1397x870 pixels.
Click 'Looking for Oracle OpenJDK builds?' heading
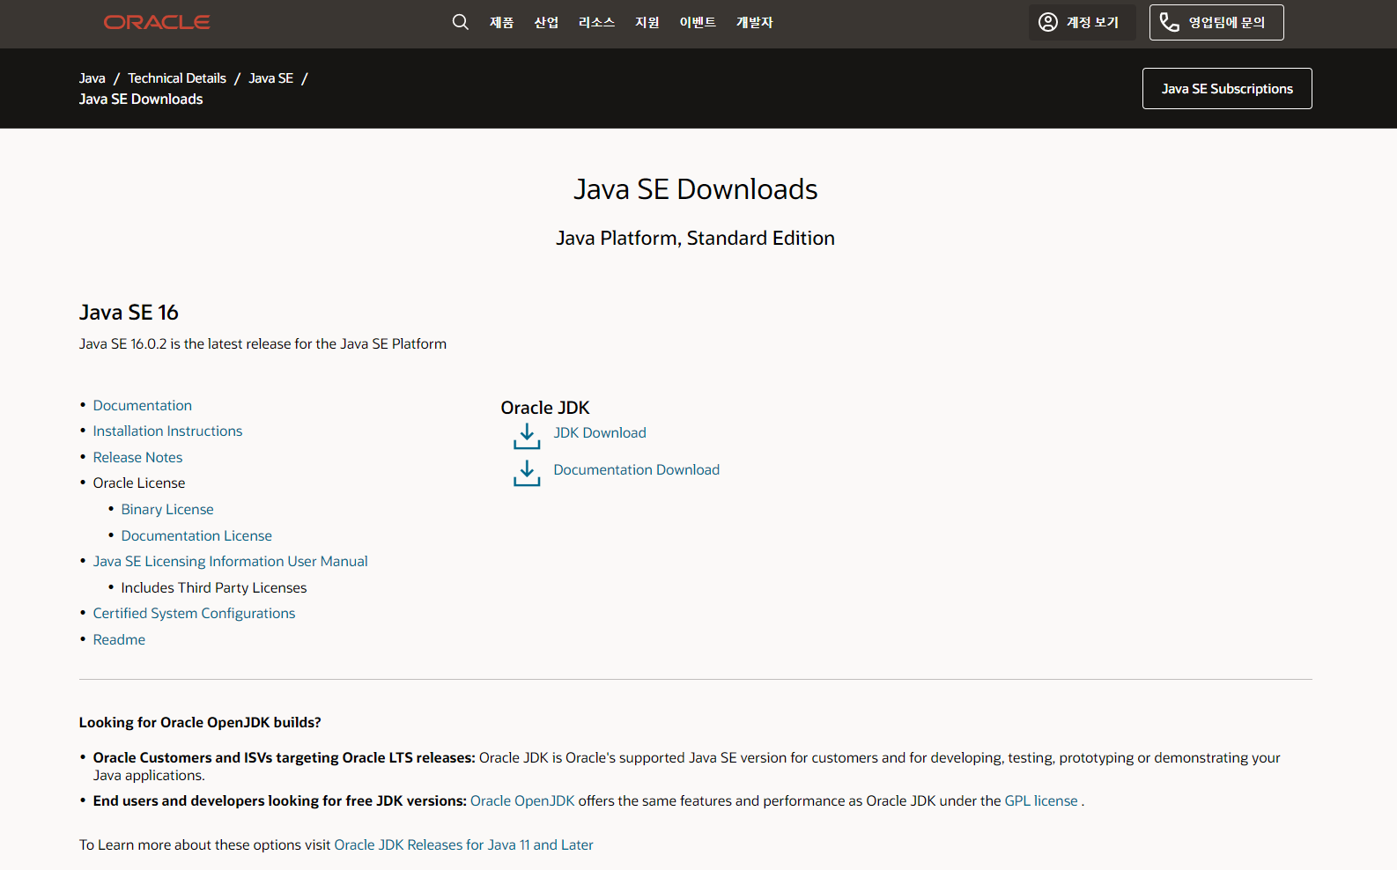click(200, 722)
